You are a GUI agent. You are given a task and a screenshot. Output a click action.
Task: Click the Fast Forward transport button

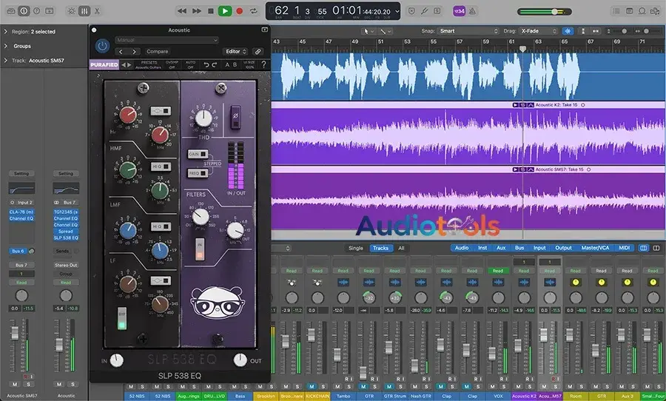(x=197, y=11)
